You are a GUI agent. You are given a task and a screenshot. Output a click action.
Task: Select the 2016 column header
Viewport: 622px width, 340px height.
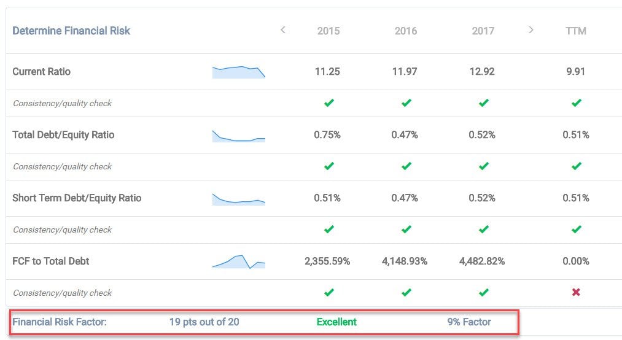(x=406, y=31)
